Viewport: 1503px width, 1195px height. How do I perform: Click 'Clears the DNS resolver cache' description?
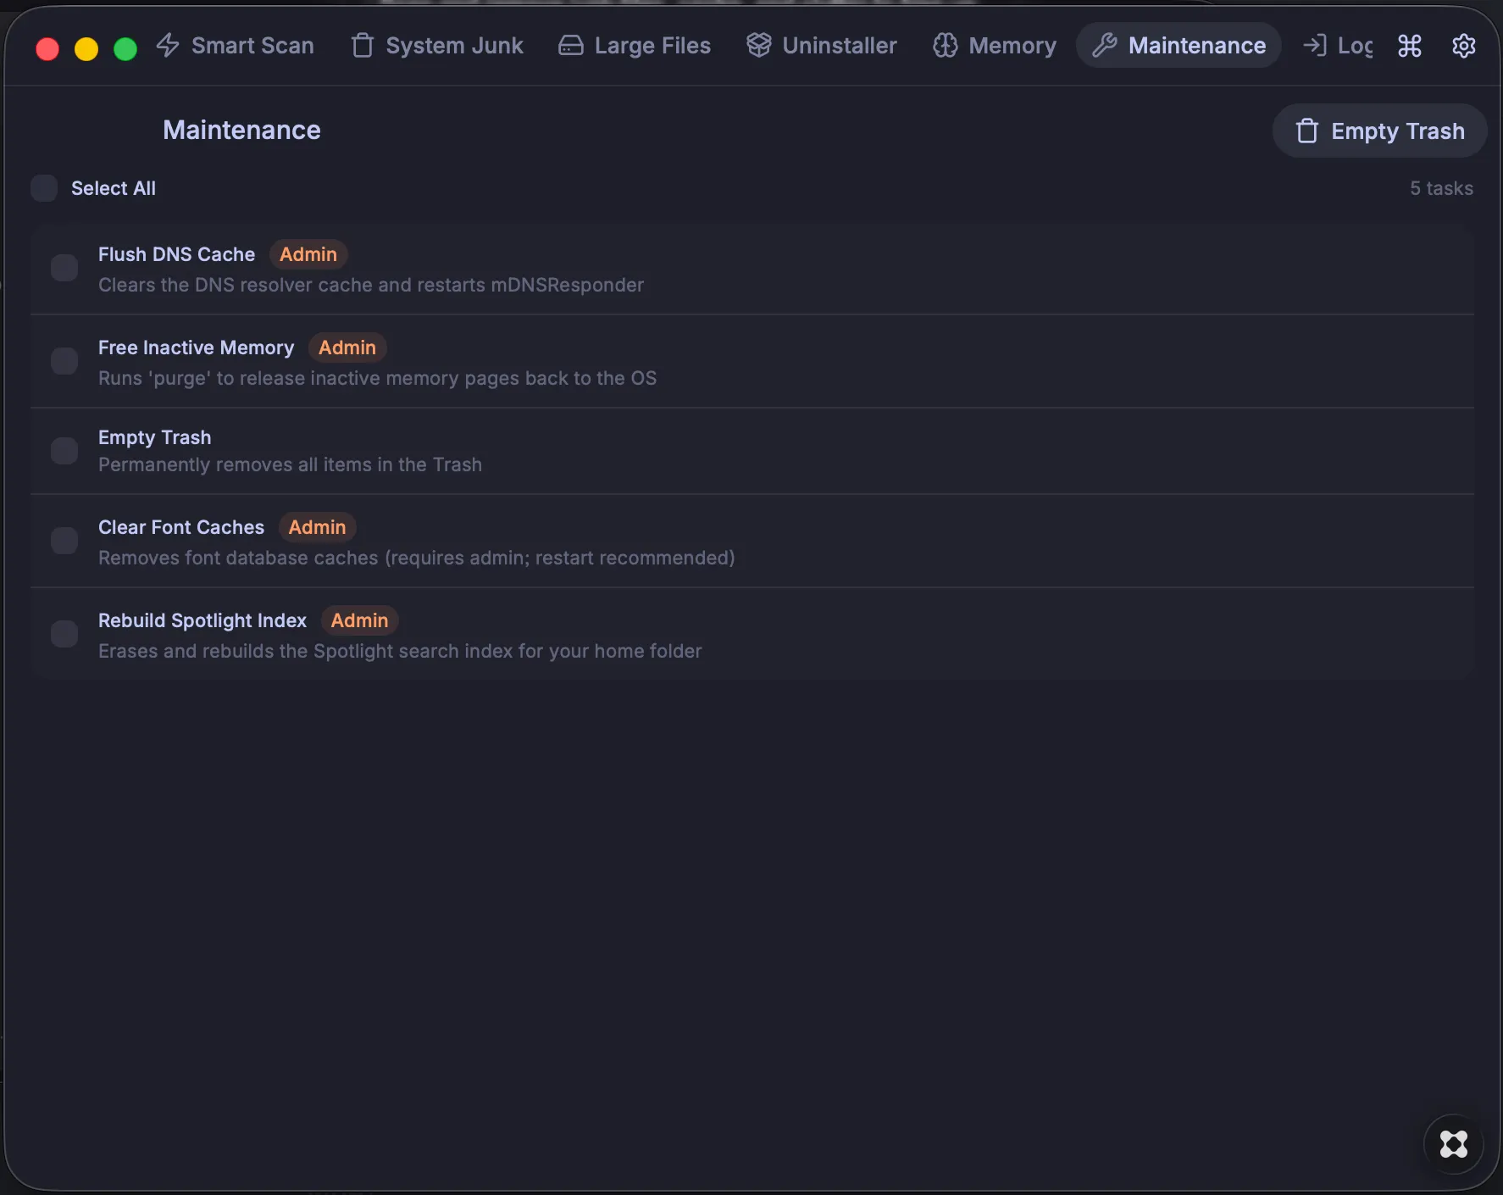click(371, 285)
